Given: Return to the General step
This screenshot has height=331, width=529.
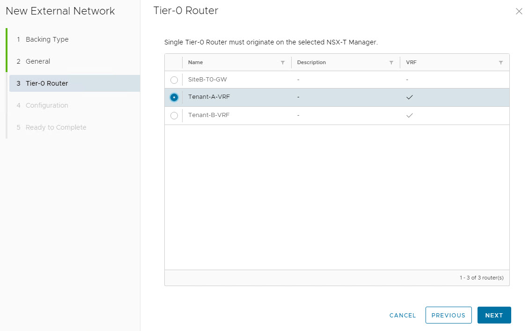Looking at the screenshot, I should tap(37, 61).
